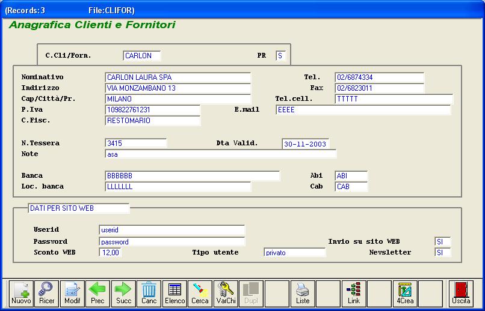Open the 4Crea design tool

(405, 294)
